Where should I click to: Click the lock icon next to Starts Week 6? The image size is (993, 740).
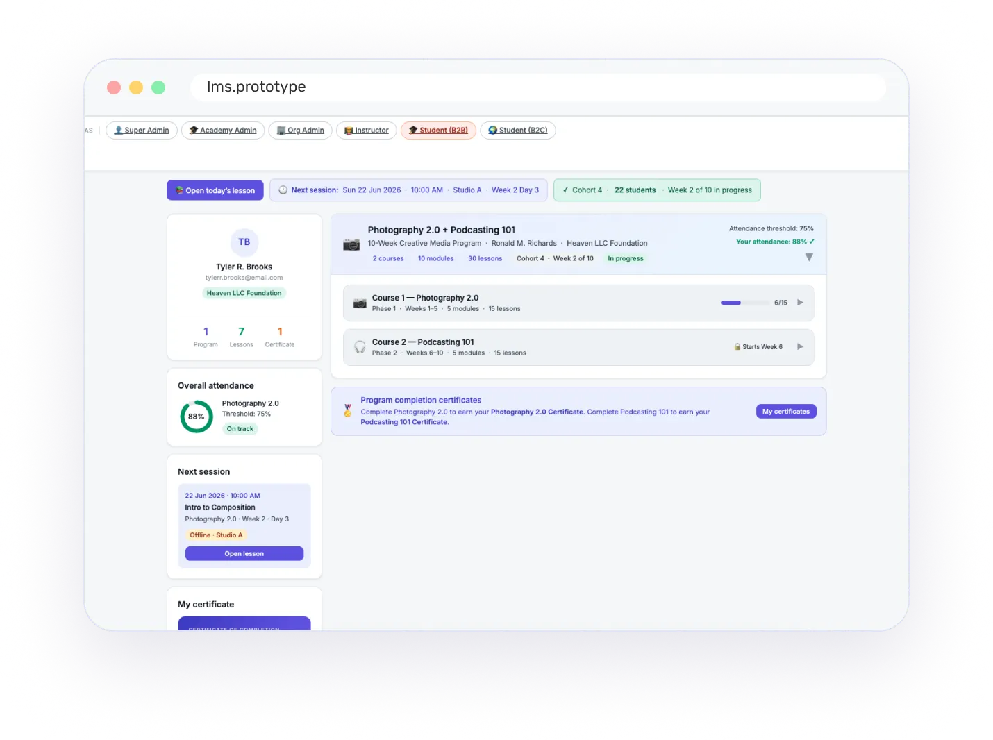point(737,347)
